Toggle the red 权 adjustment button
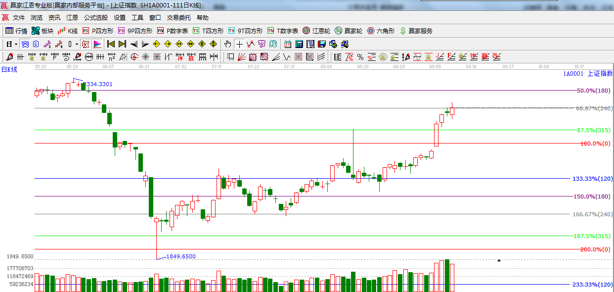 click(86, 44)
